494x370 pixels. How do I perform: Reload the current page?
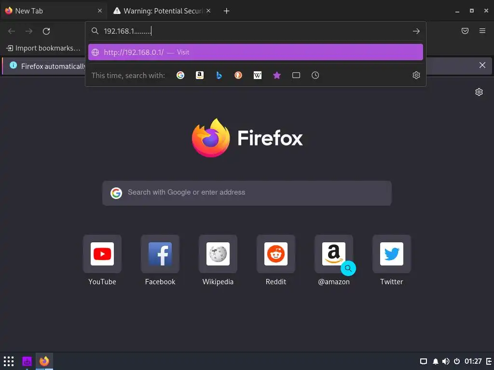(46, 31)
